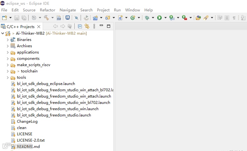Image resolution: width=247 pixels, height=151 pixels.
Task: Click the Forward arrow in Projects view
Action: [63, 26]
